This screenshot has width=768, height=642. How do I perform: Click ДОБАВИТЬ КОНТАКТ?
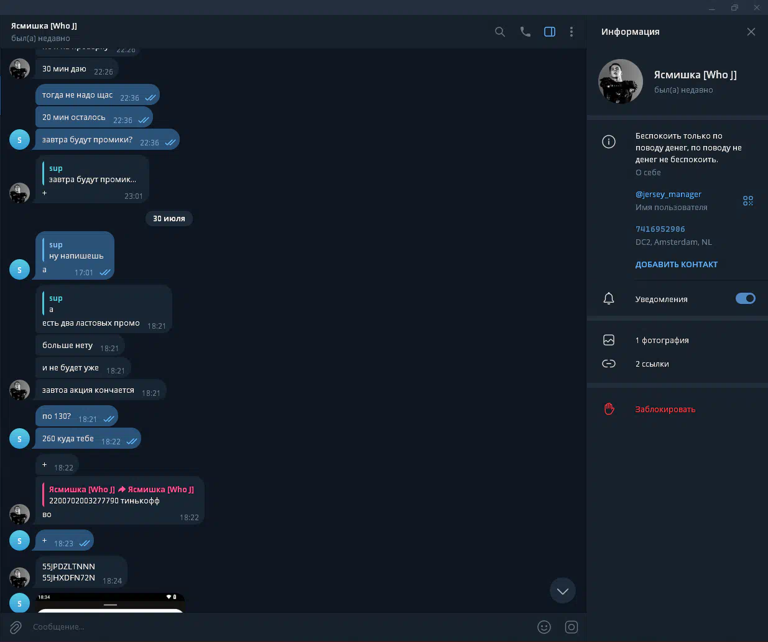point(676,264)
